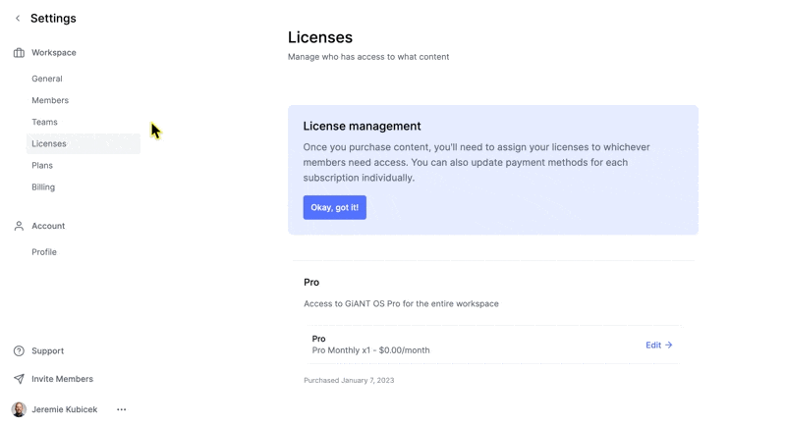Click the Licenses page heading
786x426 pixels.
point(320,37)
